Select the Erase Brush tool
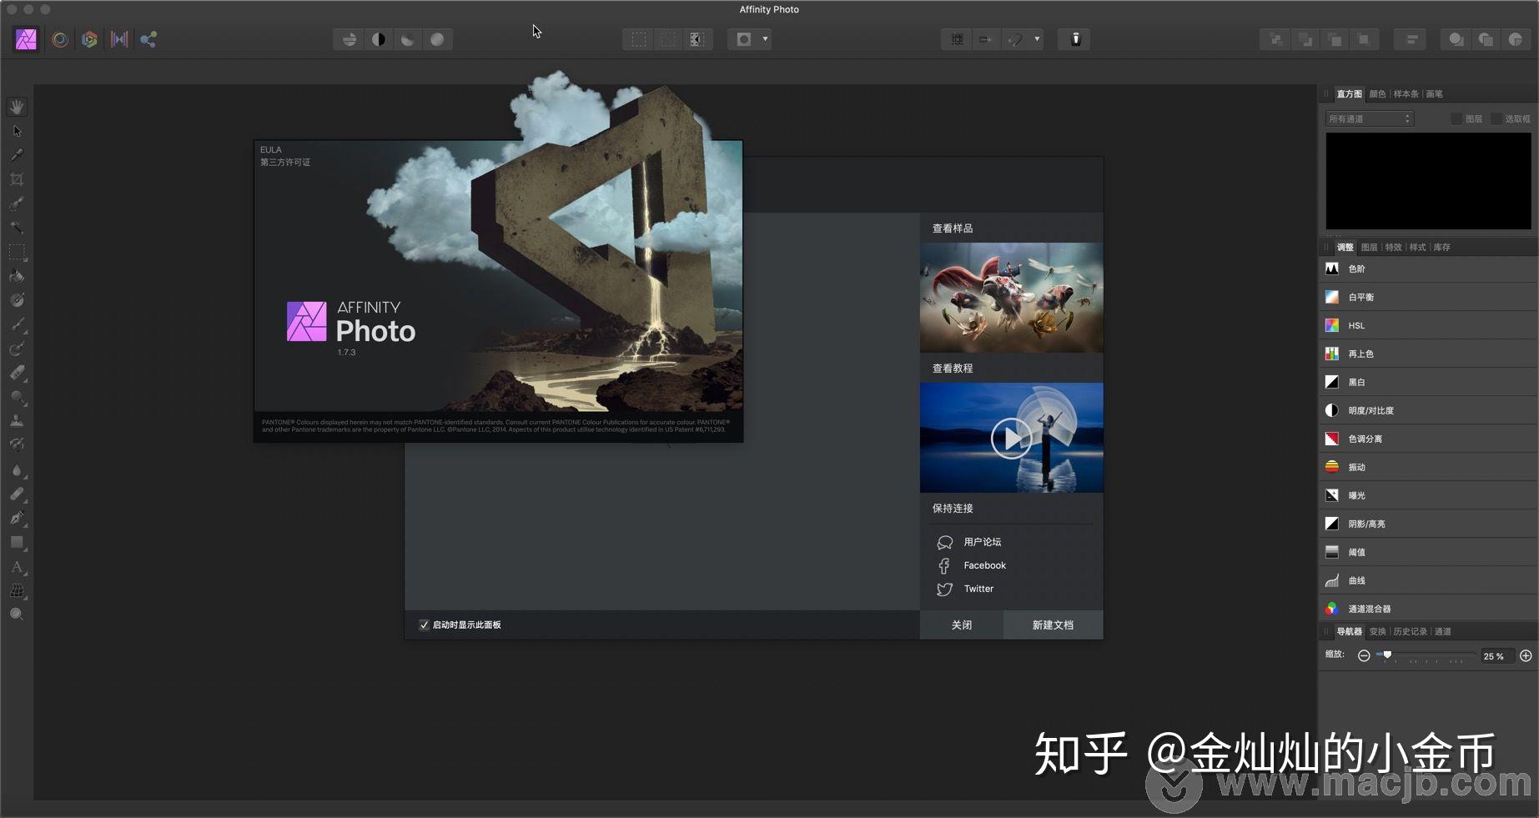1539x818 pixels. pos(17,373)
